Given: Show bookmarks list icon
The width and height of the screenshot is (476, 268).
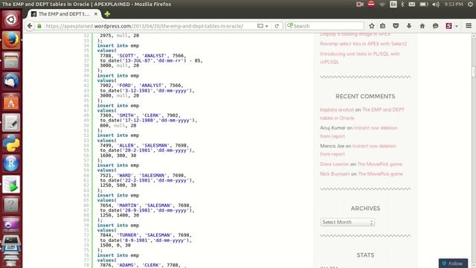Looking at the screenshot, I should 383,26.
